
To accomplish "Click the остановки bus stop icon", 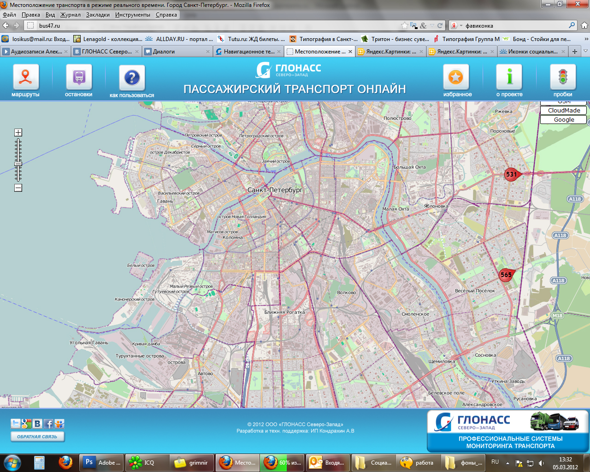I will [x=79, y=77].
